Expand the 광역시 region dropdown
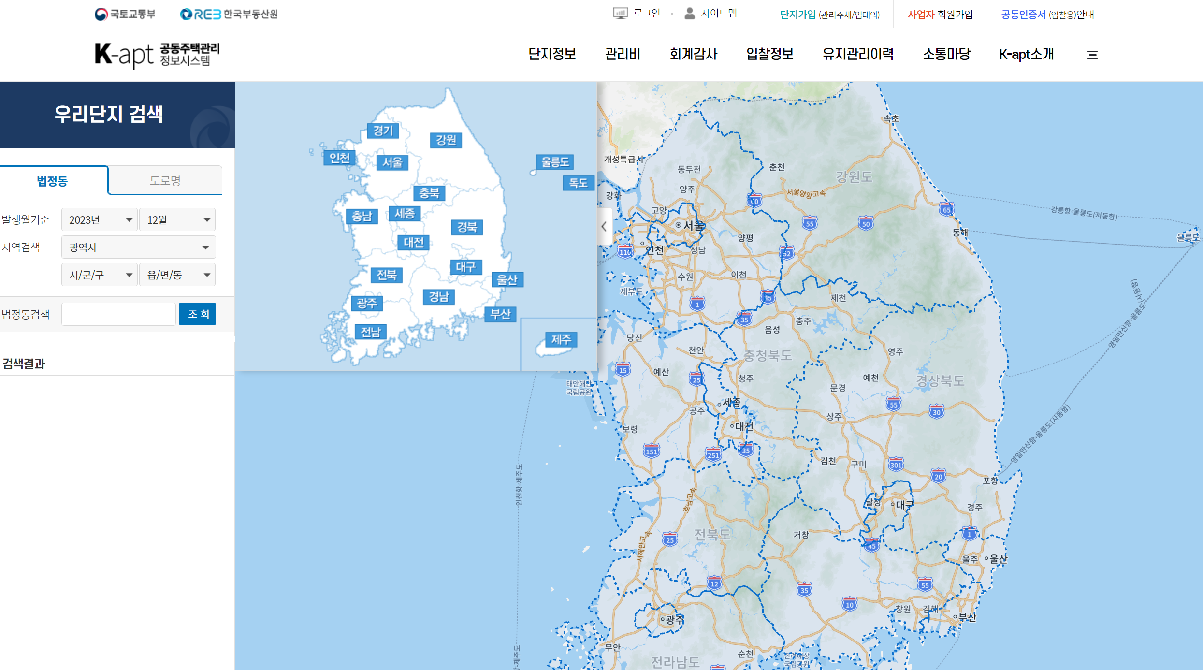This screenshot has height=670, width=1203. point(138,248)
